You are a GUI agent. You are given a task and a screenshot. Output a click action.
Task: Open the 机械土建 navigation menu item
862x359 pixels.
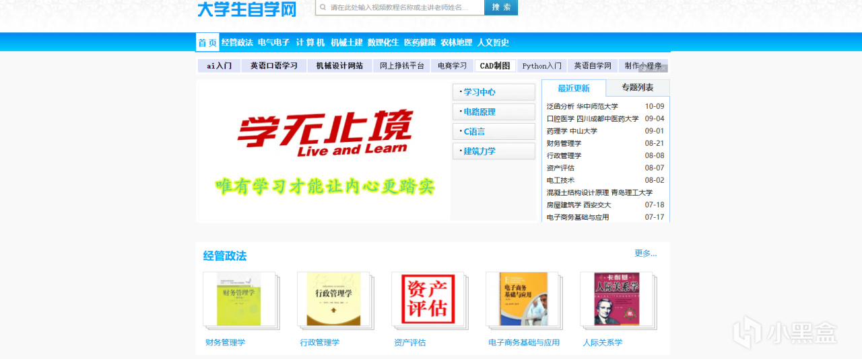(x=347, y=42)
